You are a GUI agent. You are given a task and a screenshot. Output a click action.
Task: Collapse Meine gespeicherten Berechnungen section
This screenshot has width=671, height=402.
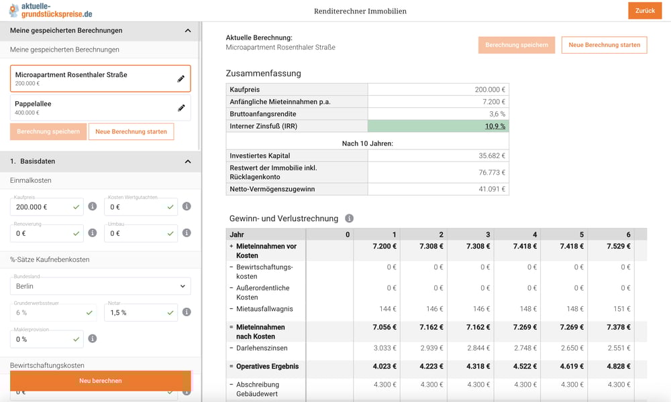[188, 31]
